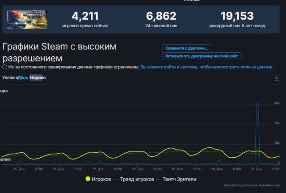Open the login link to view full data
286x193 pixels.
point(206,67)
